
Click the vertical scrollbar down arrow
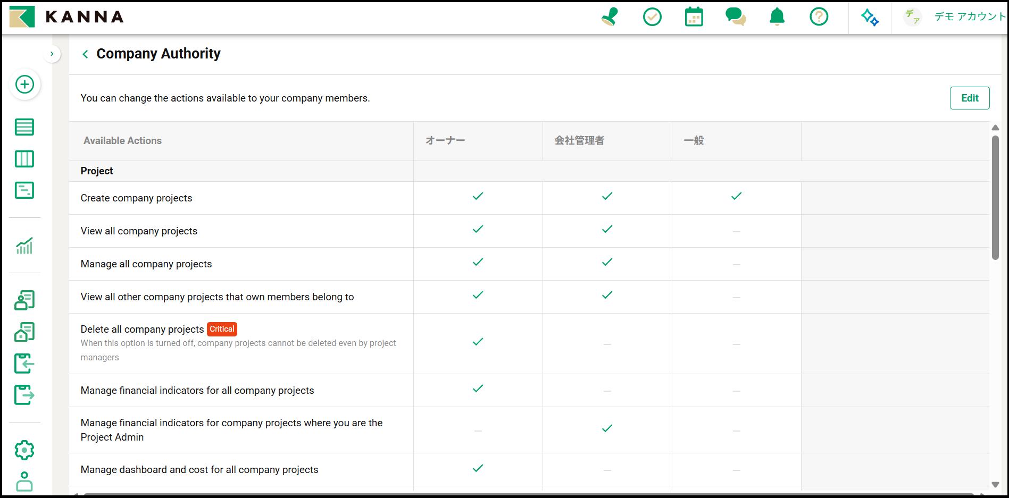[995, 484]
